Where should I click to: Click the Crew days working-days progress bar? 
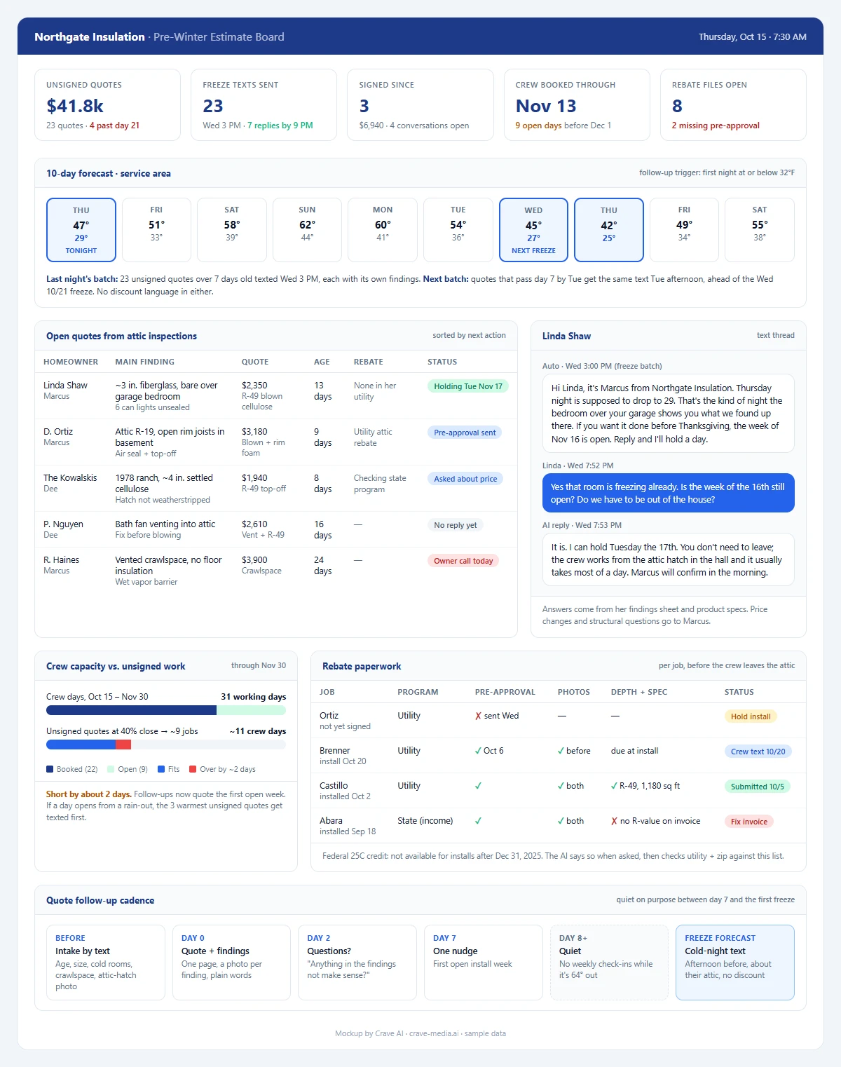click(x=166, y=710)
